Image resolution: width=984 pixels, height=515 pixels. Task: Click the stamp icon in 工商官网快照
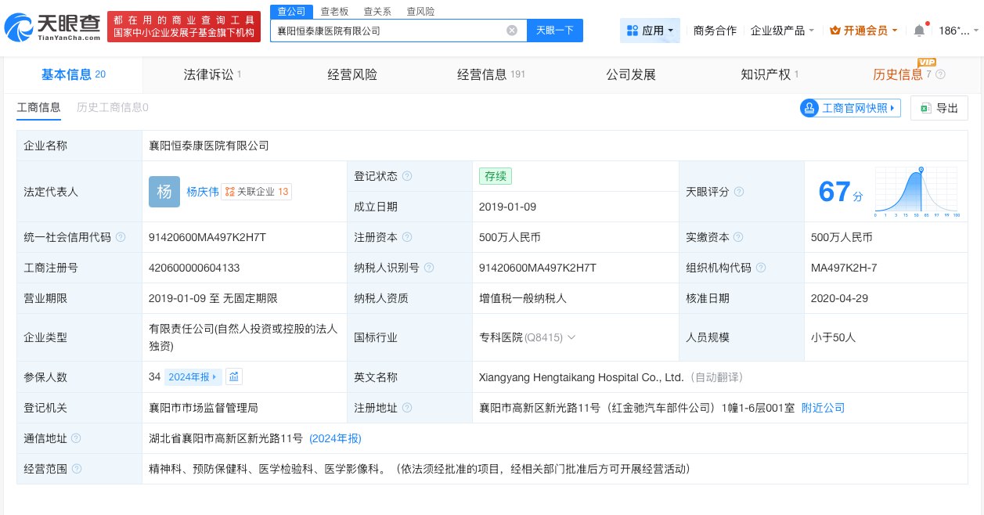point(809,108)
